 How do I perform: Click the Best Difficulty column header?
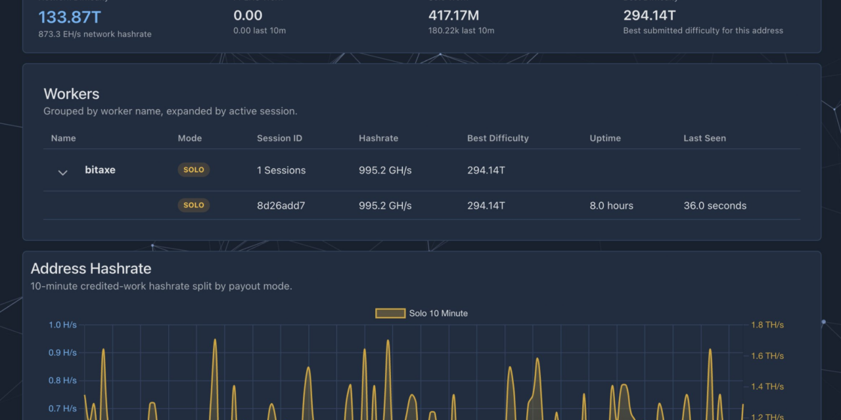tap(498, 138)
